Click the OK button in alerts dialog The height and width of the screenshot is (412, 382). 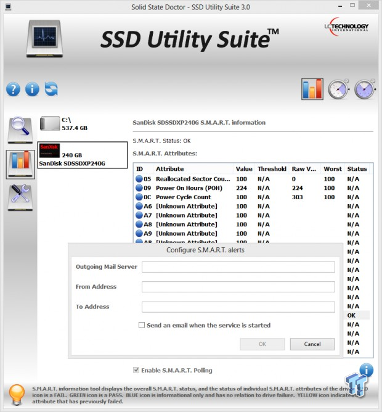tap(262, 344)
